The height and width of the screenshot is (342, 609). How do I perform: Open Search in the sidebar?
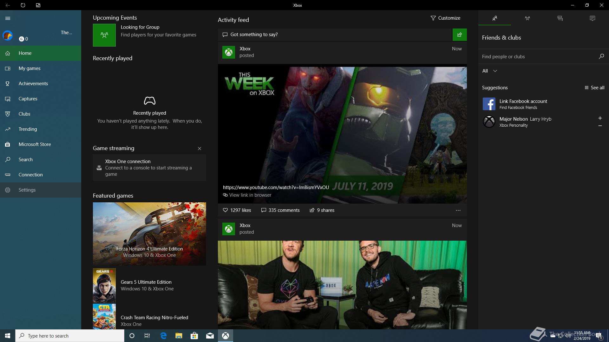pyautogui.click(x=41, y=160)
